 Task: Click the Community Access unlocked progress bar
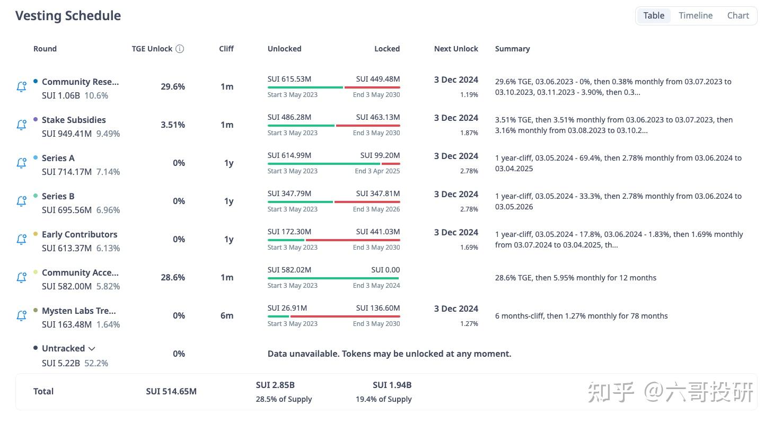pos(333,278)
